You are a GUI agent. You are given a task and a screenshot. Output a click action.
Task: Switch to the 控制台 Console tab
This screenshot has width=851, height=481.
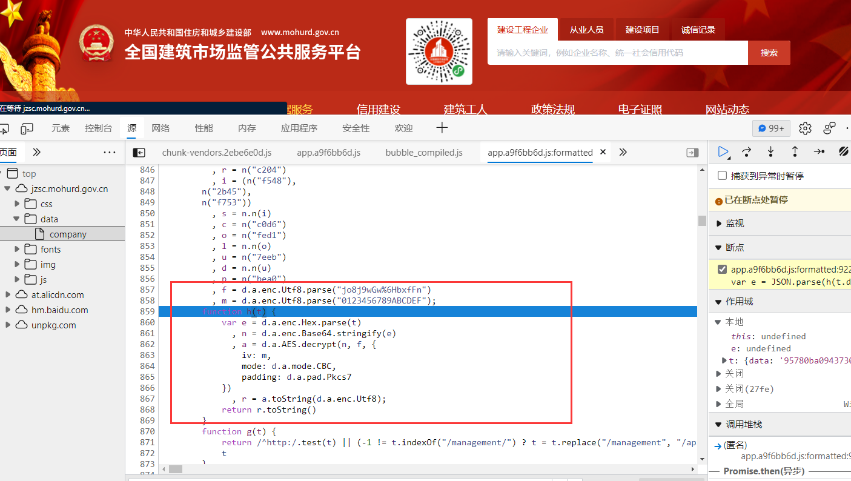[99, 128]
